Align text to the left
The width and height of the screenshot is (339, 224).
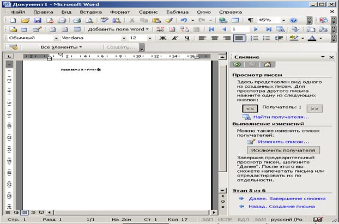(202, 38)
